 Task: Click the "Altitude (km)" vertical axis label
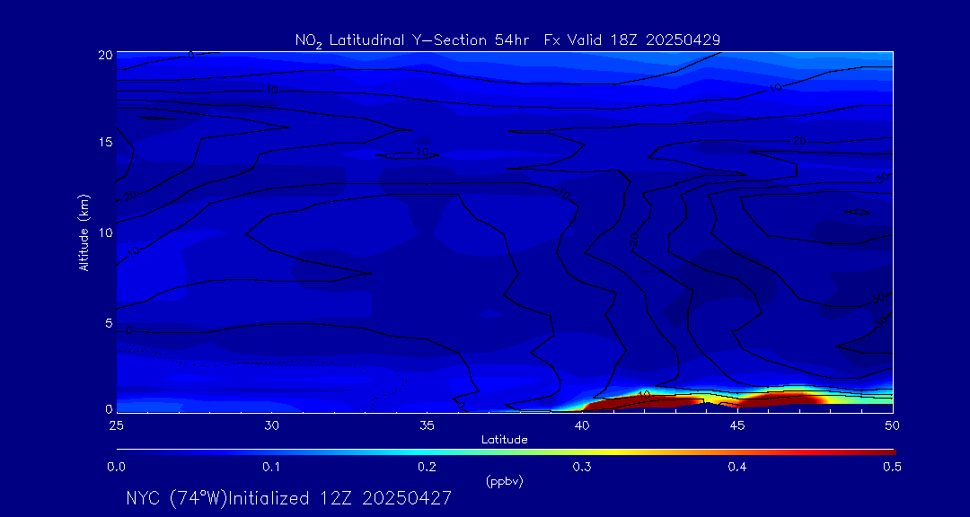coord(84,232)
